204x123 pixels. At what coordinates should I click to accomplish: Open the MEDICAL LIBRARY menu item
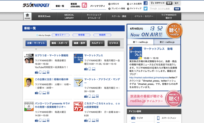[69, 16]
